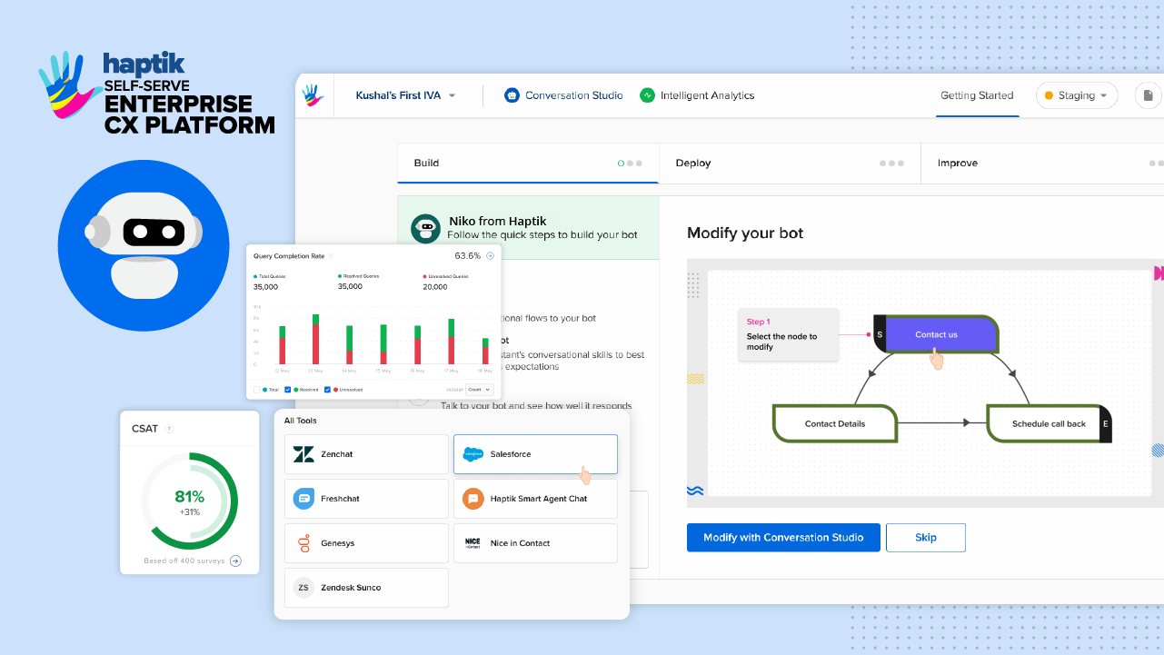This screenshot has height=655, width=1164.
Task: Select Freshchat in All Tools
Action: point(366,499)
